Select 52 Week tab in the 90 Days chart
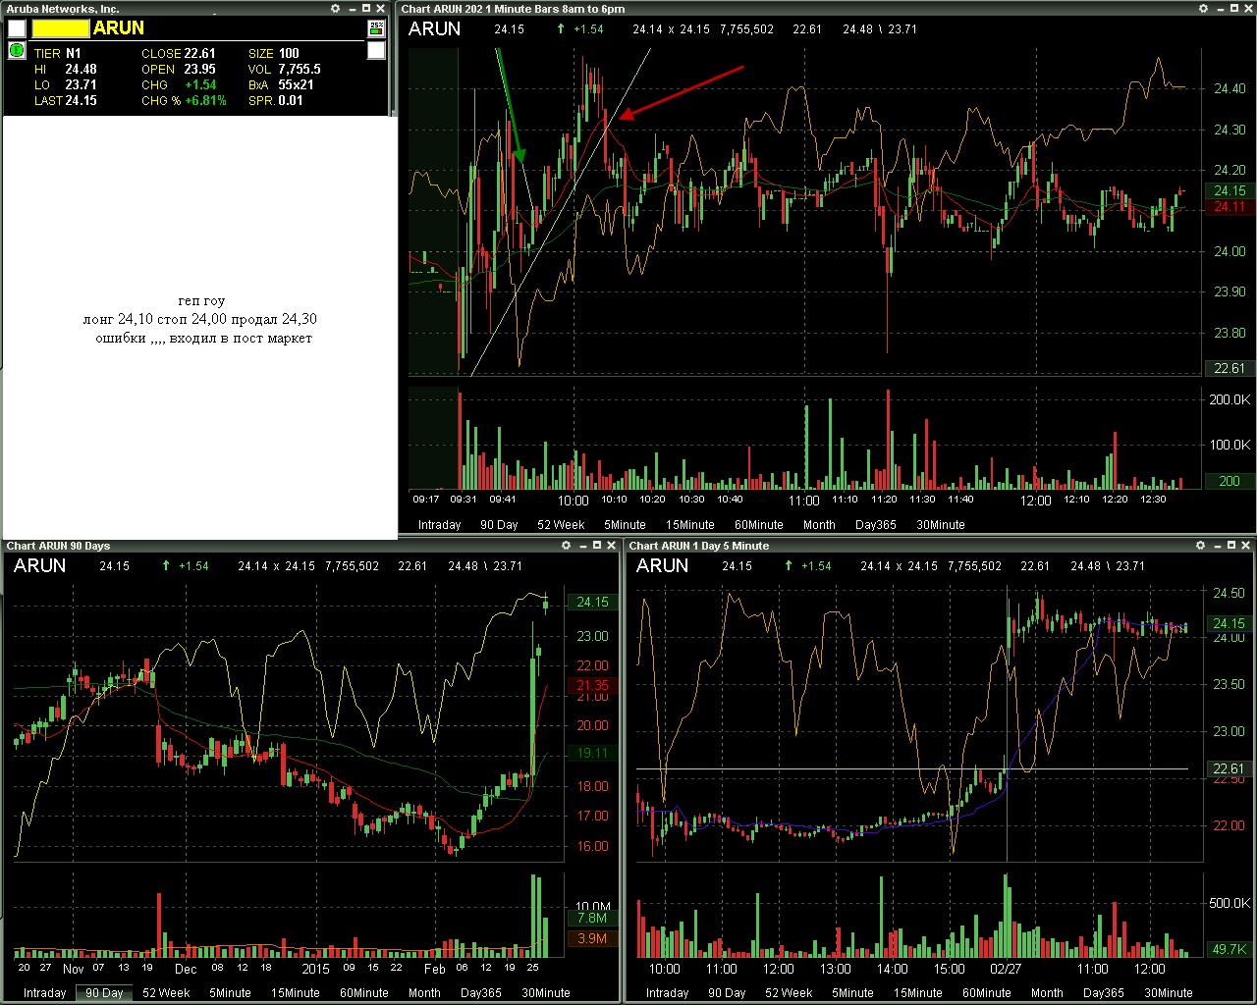 [x=166, y=993]
